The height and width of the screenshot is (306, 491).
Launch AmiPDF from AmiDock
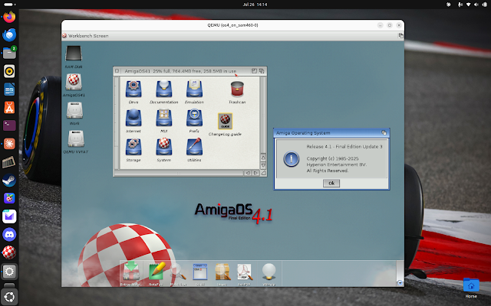[x=244, y=272]
